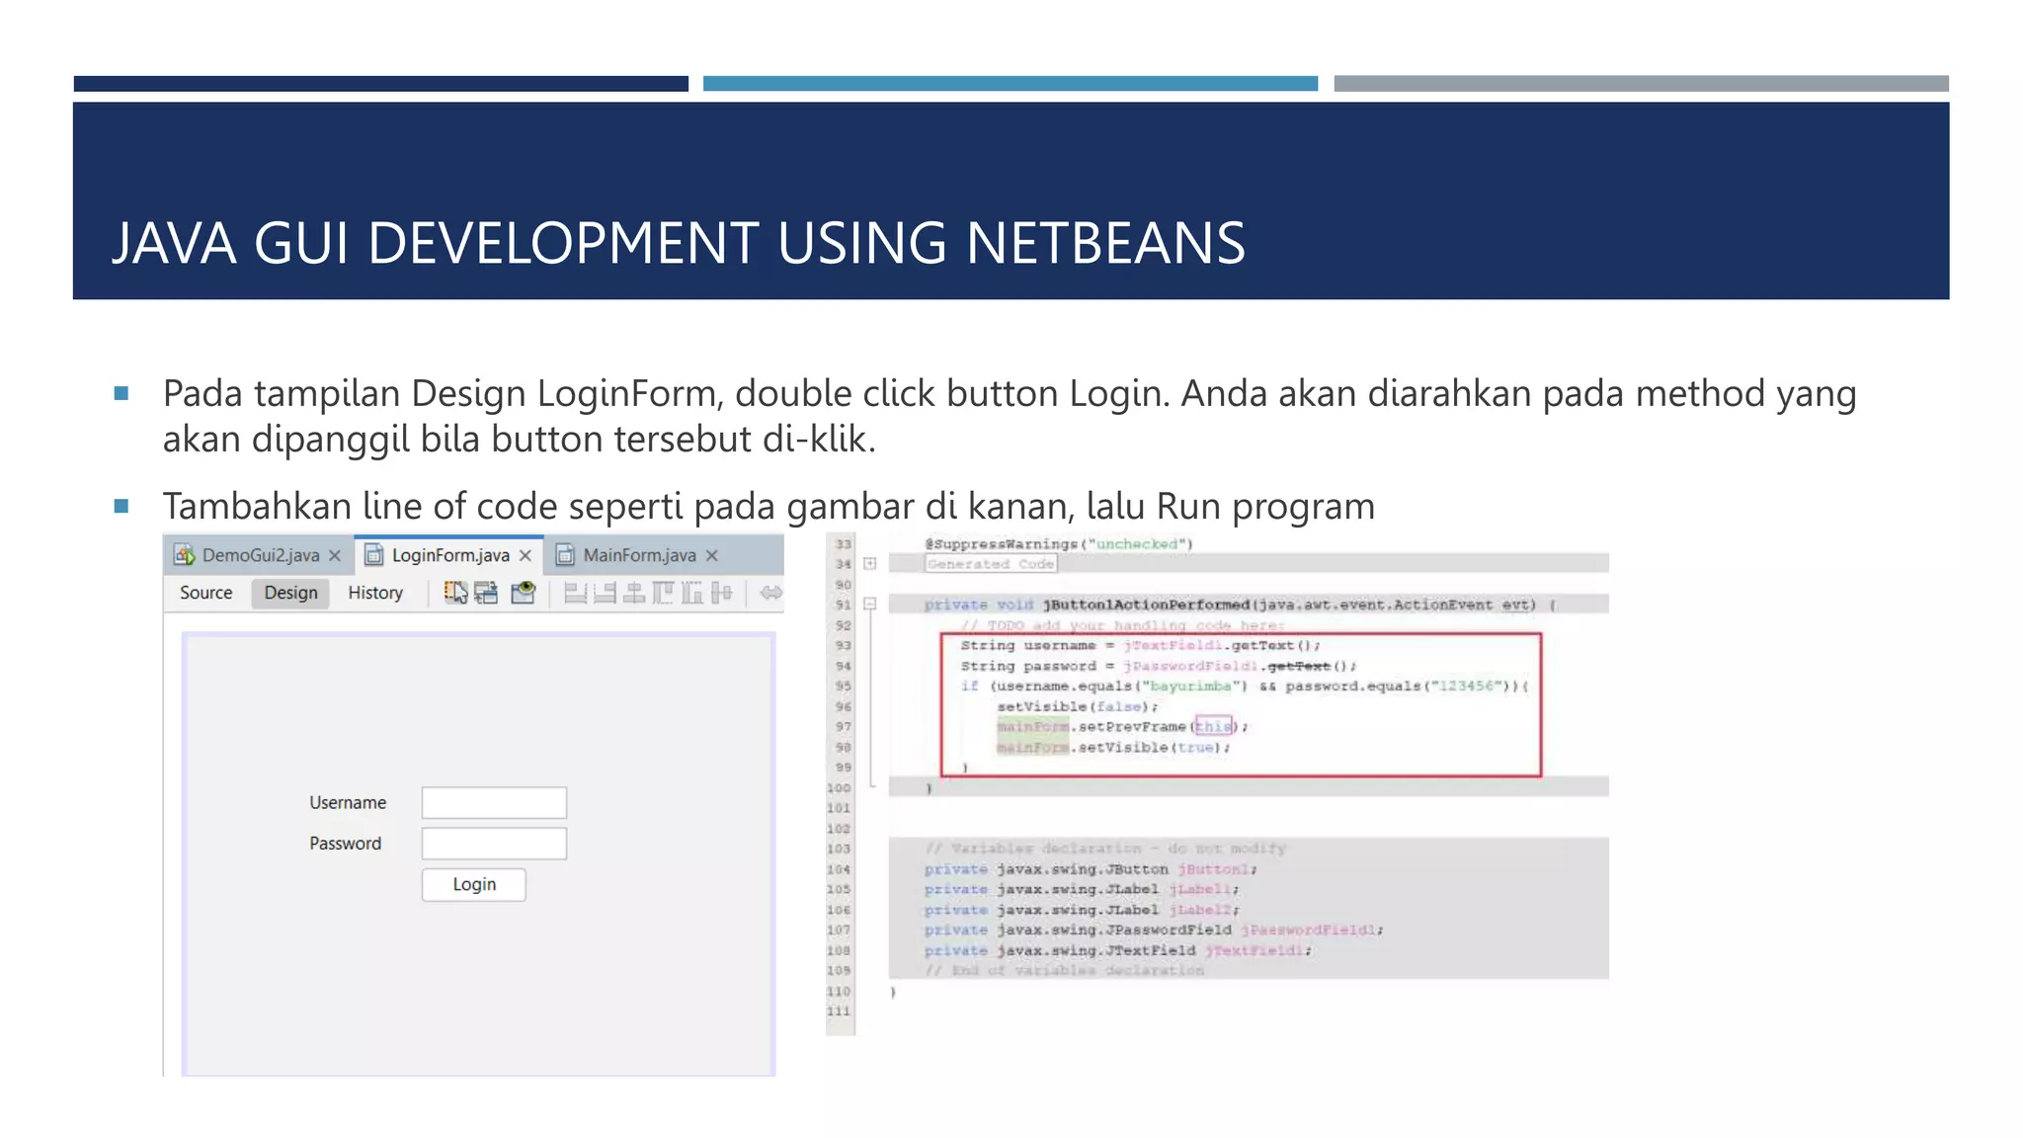
Task: Collapse the jButton1ActionPerformed method fold
Action: point(870,604)
